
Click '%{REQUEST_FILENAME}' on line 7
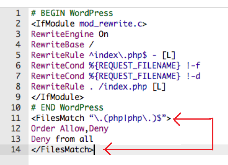click(135, 76)
